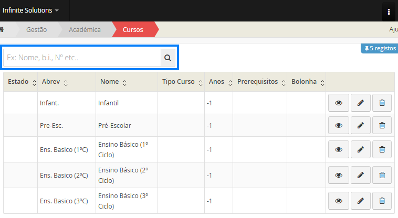Go to Gestão breadcrumb
Screen dimensions: 398x218
point(36,30)
